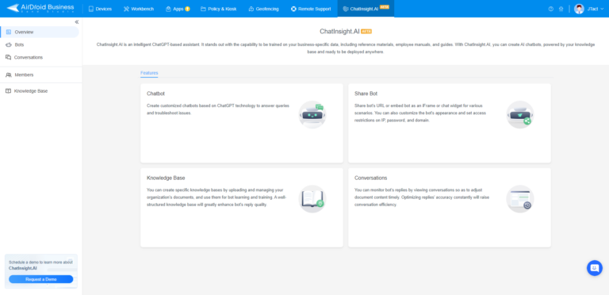Select the Features tab
The width and height of the screenshot is (609, 295).
pyautogui.click(x=149, y=73)
